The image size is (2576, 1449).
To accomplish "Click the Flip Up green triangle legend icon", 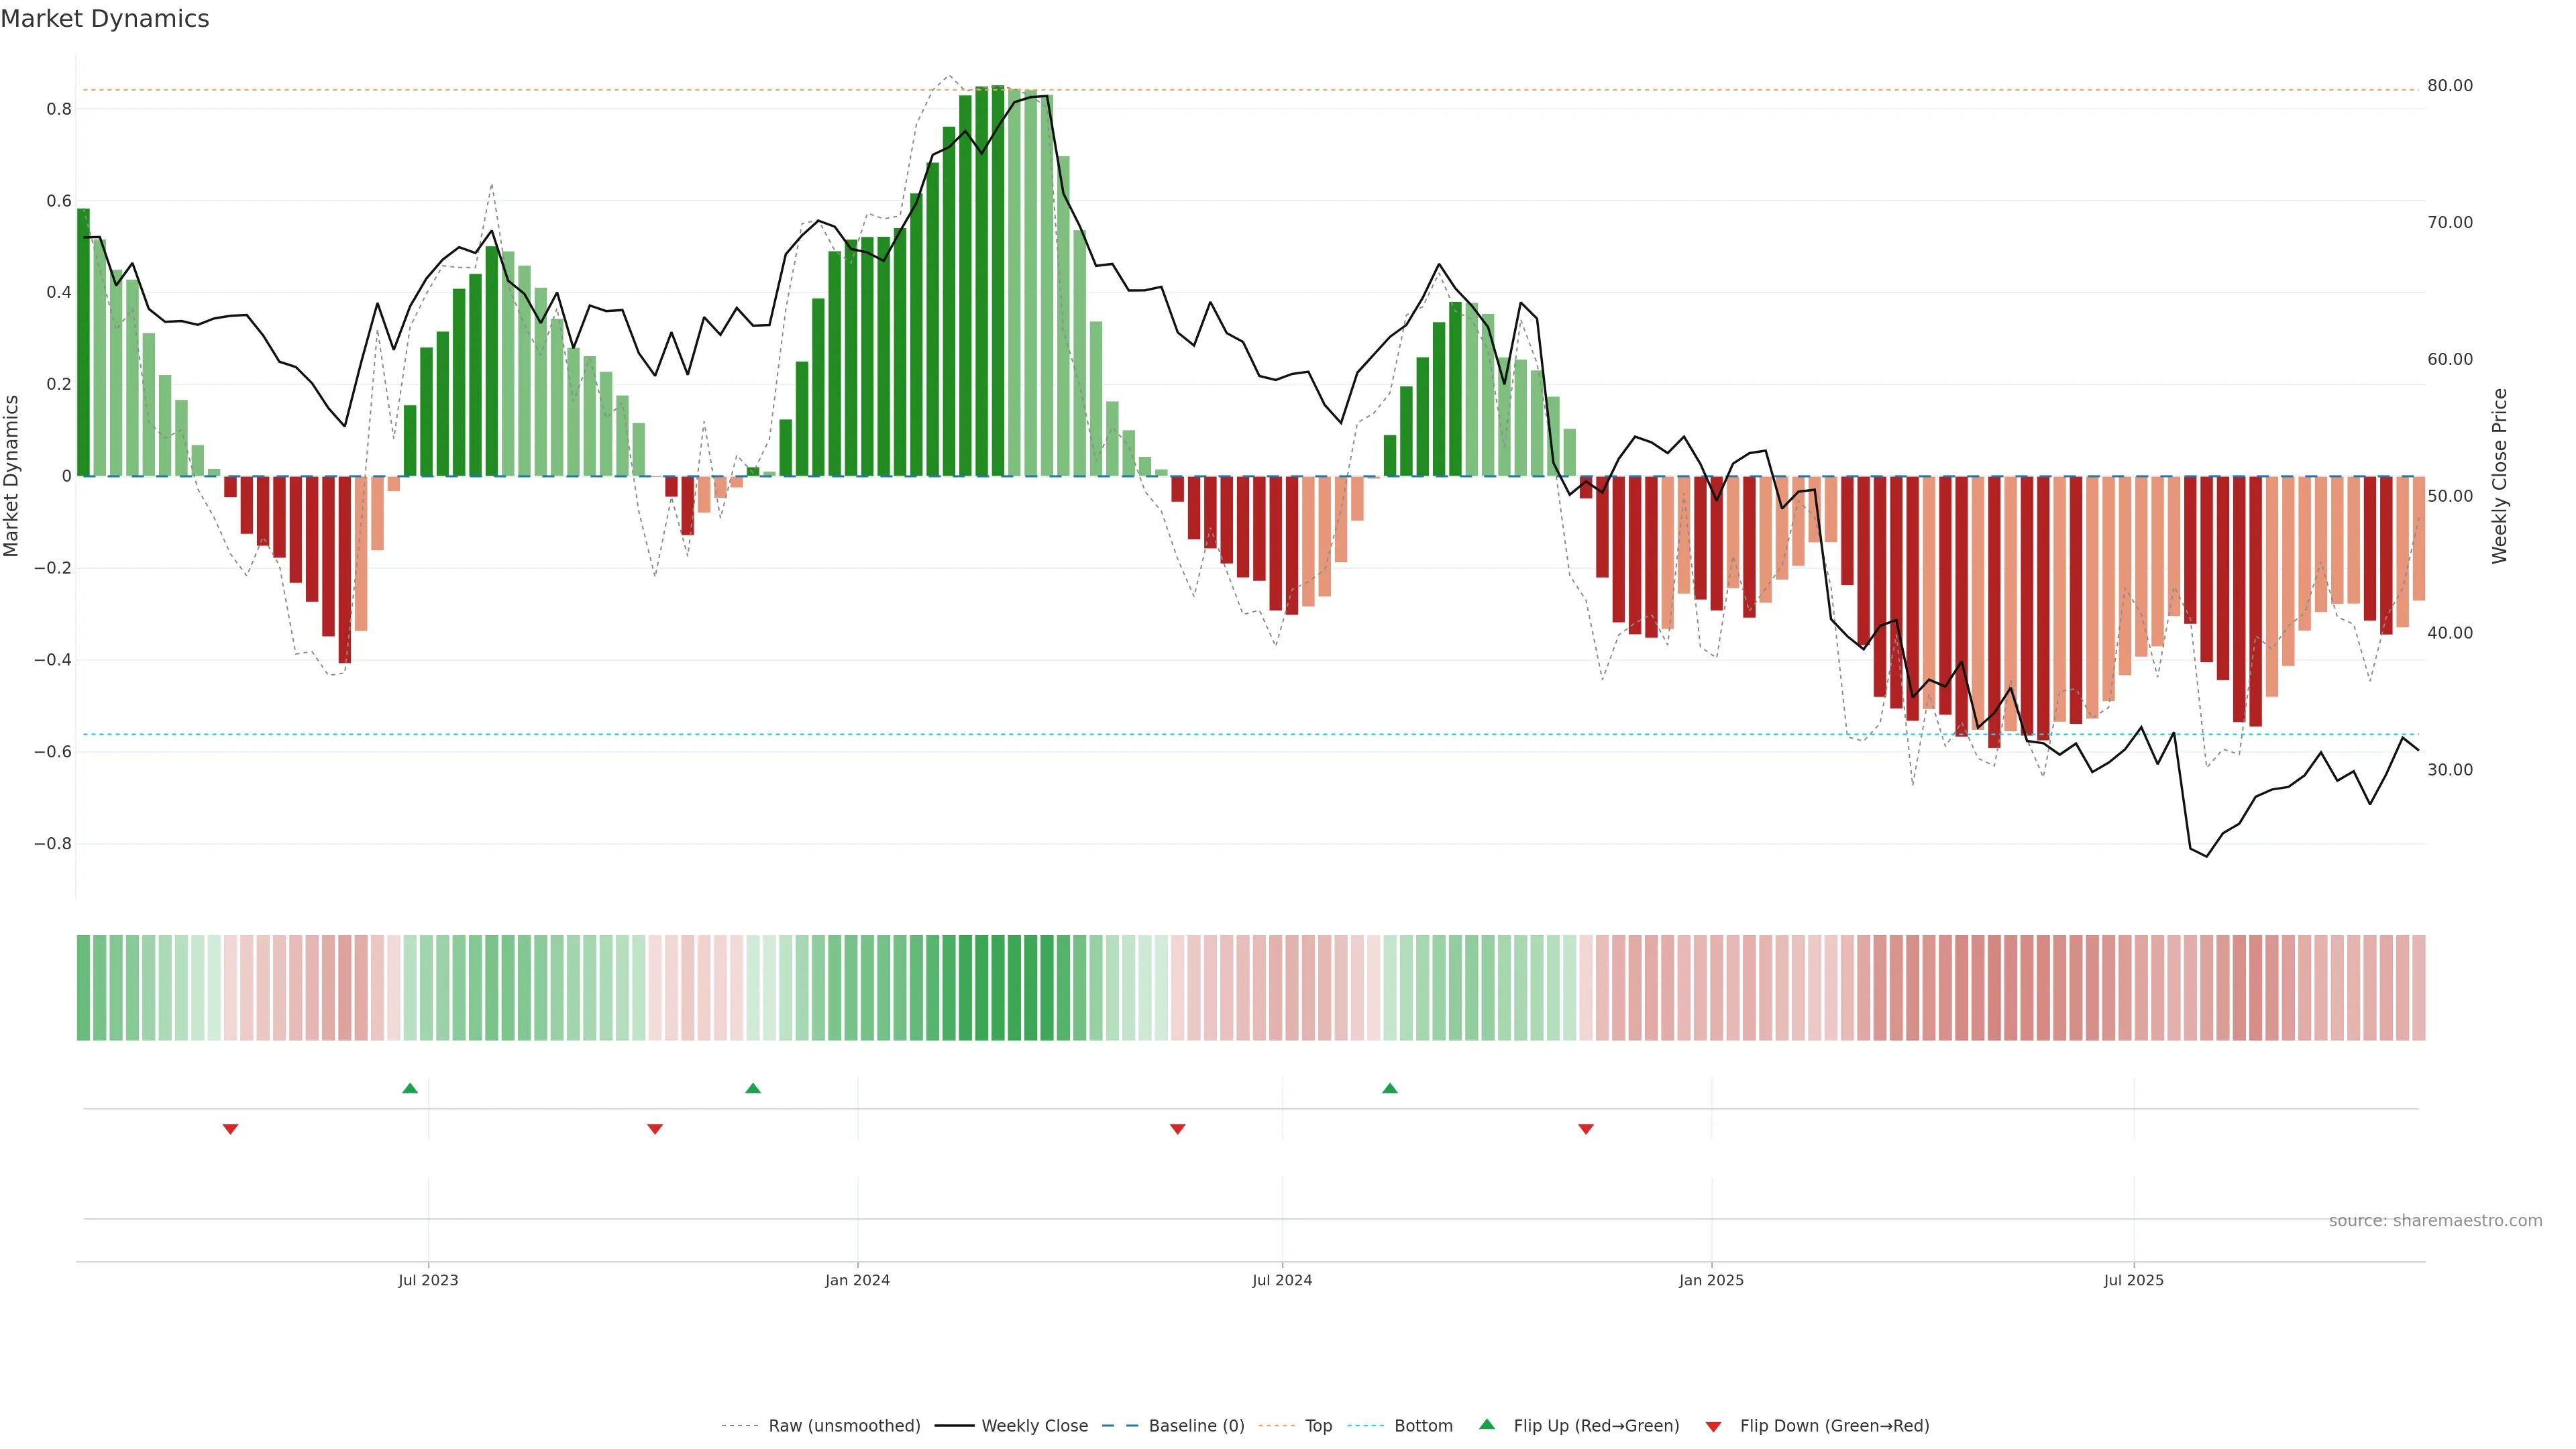I will [x=1487, y=1425].
